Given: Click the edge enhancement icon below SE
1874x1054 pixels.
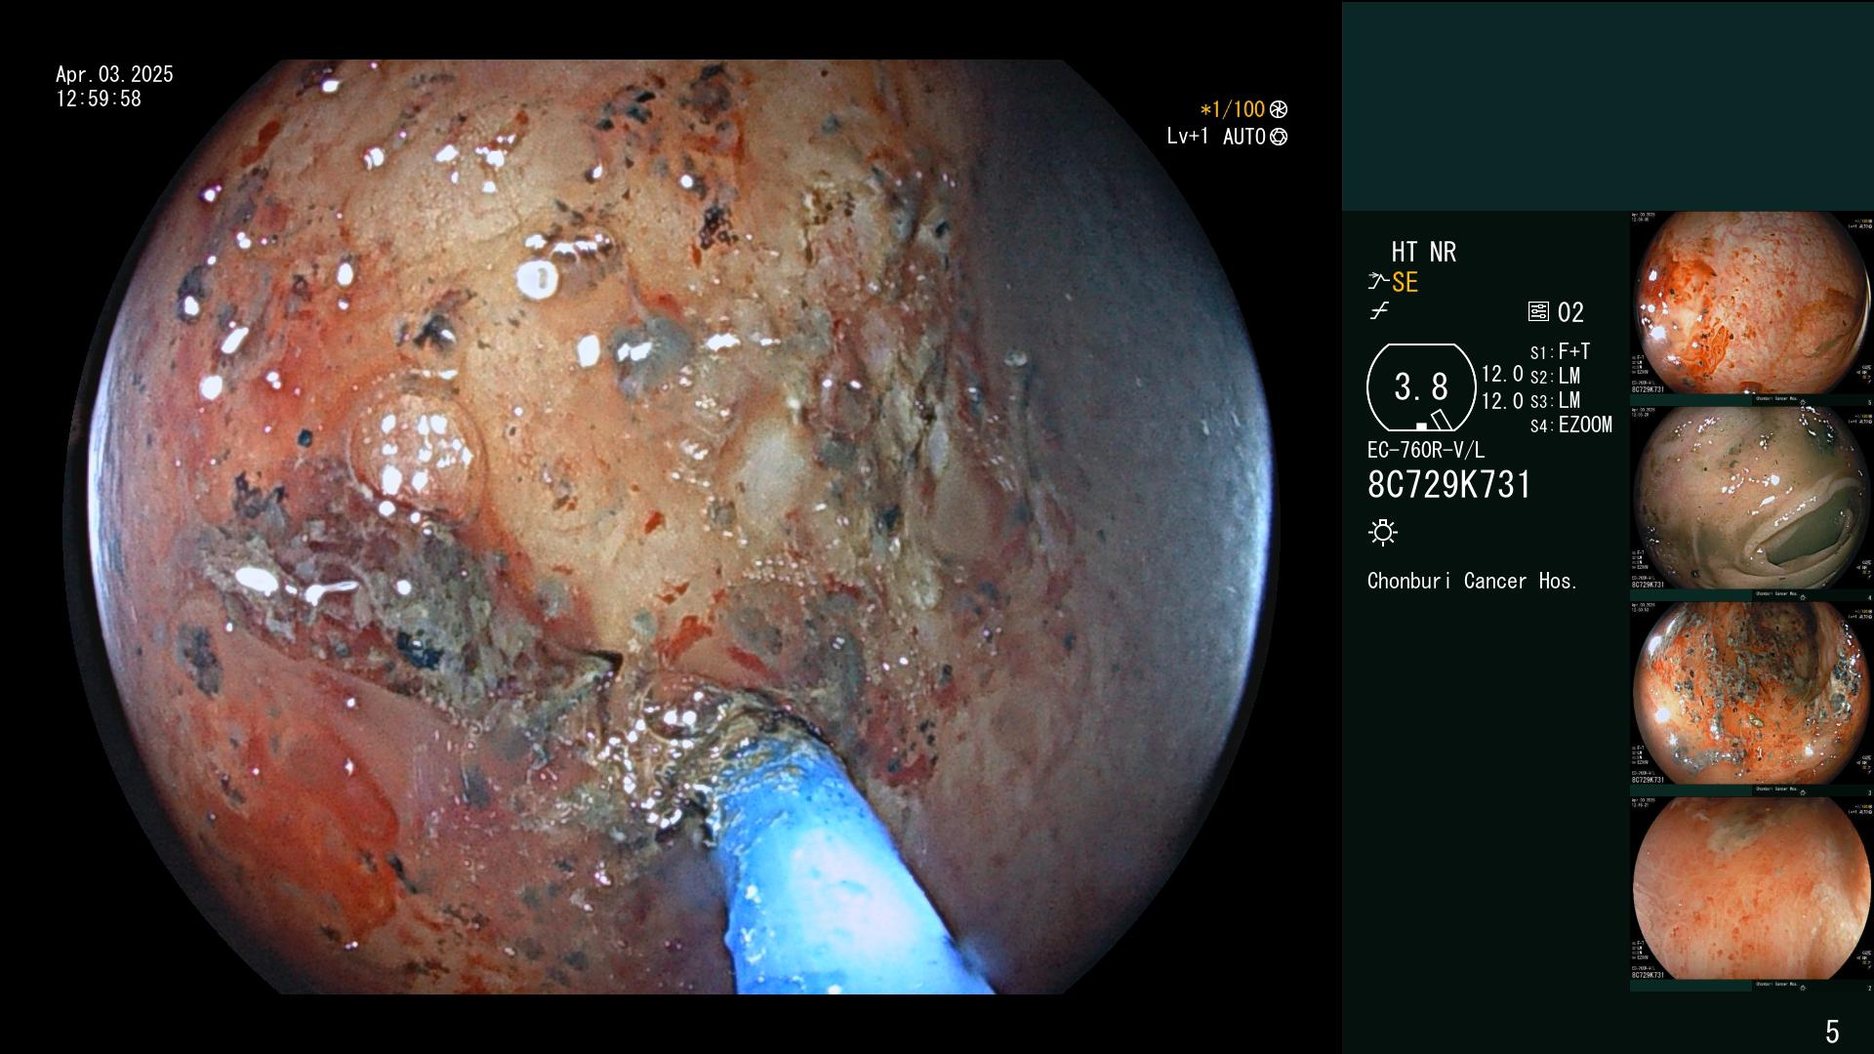Looking at the screenshot, I should click(x=1379, y=311).
